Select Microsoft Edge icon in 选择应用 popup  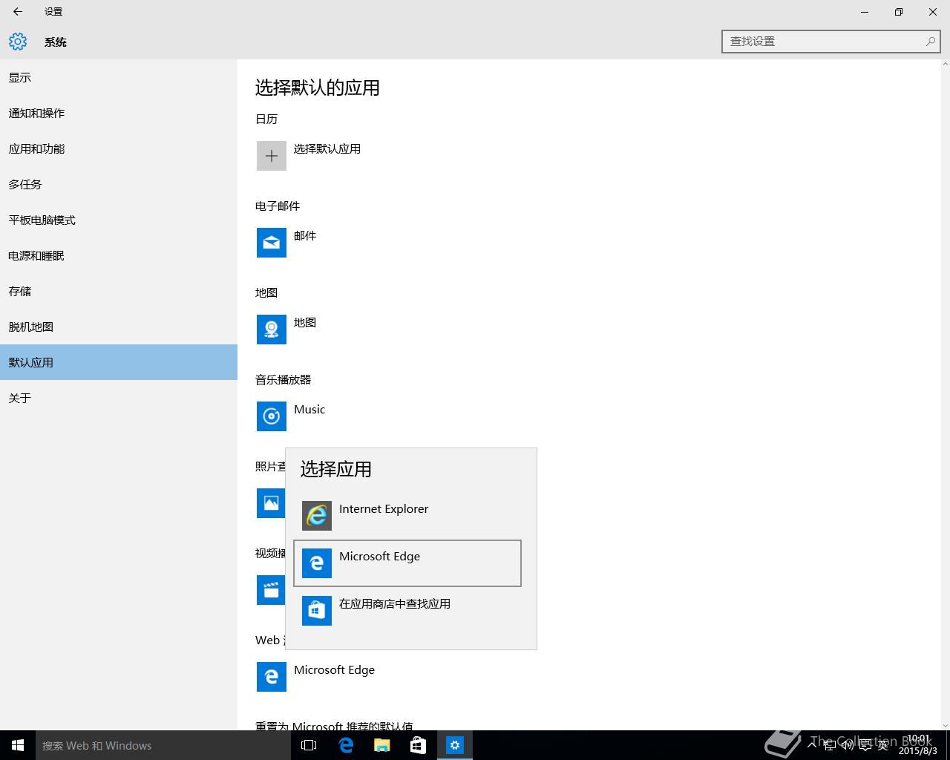[317, 563]
